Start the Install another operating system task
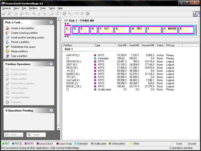 coord(27,37)
